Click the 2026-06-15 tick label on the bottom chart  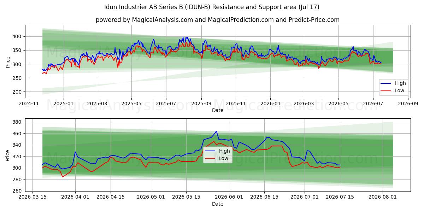click(x=264, y=198)
